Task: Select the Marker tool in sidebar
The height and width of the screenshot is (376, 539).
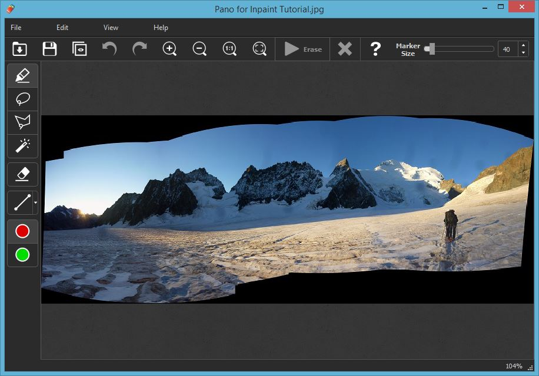Action: [22, 75]
